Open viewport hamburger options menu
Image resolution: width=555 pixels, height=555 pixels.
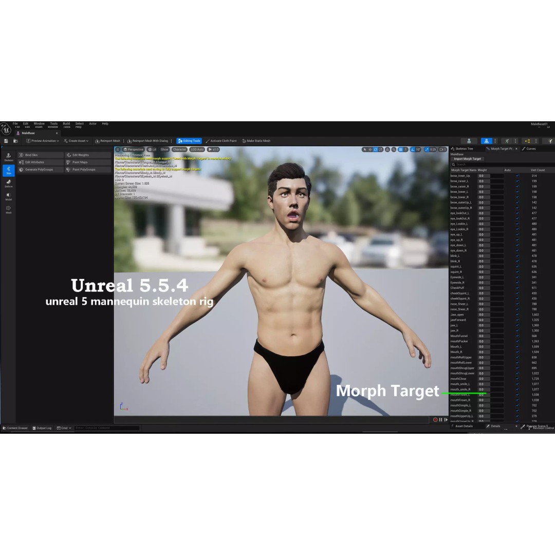[118, 150]
